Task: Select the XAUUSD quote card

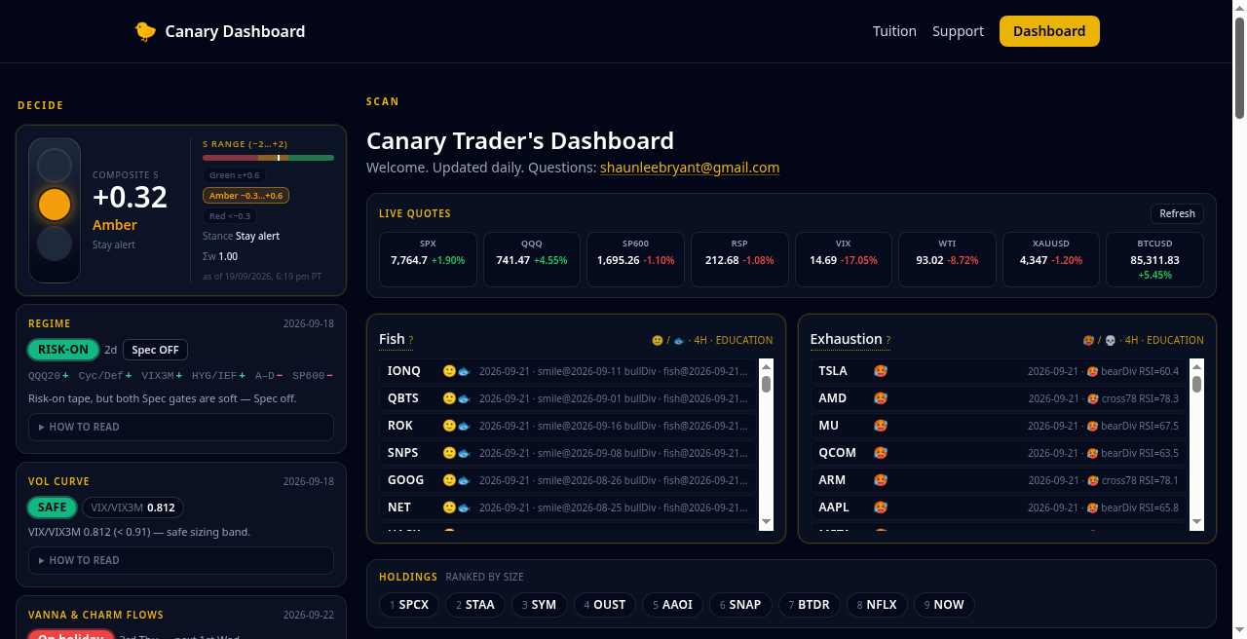Action: pyautogui.click(x=1051, y=260)
